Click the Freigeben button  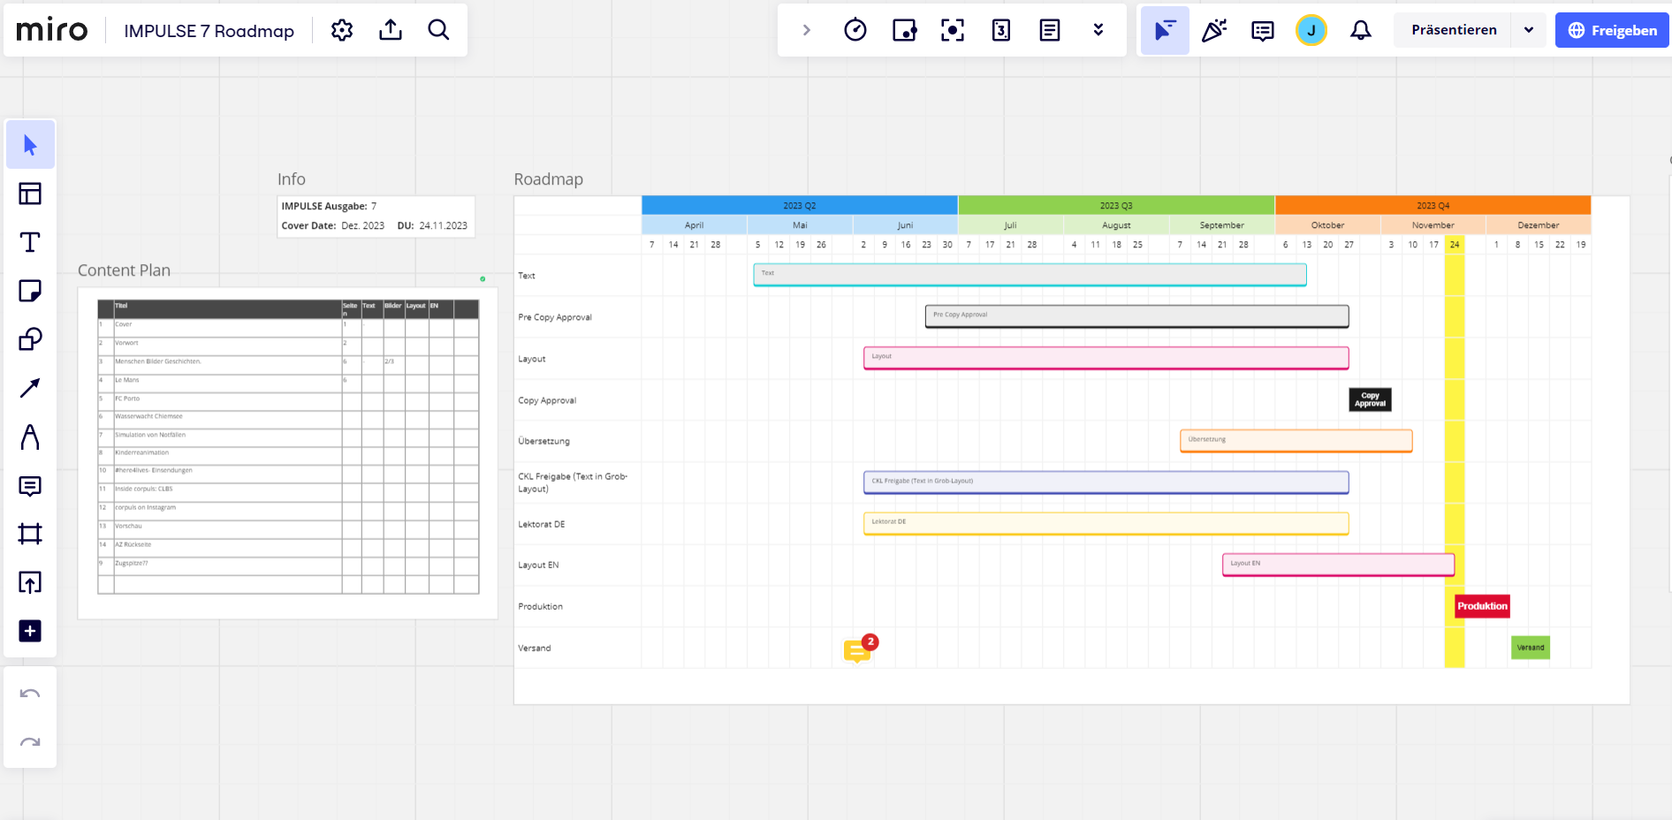[x=1612, y=30]
